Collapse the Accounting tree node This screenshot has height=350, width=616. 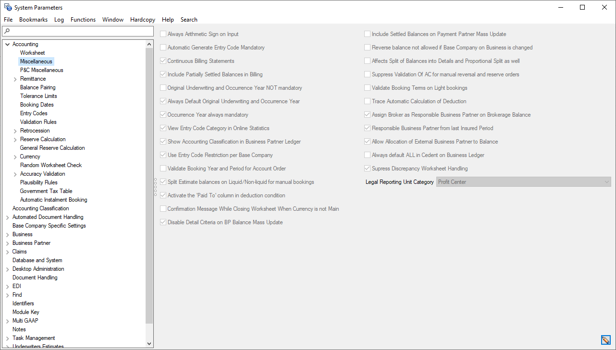[x=7, y=44]
